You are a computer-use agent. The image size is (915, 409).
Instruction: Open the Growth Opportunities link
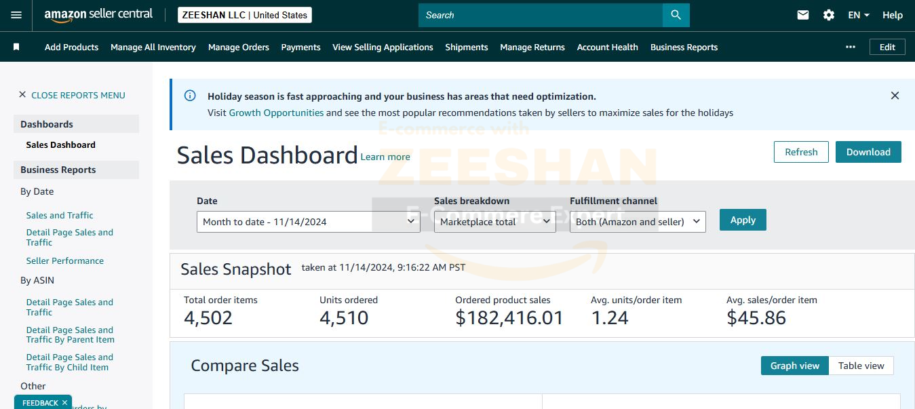pyautogui.click(x=276, y=113)
